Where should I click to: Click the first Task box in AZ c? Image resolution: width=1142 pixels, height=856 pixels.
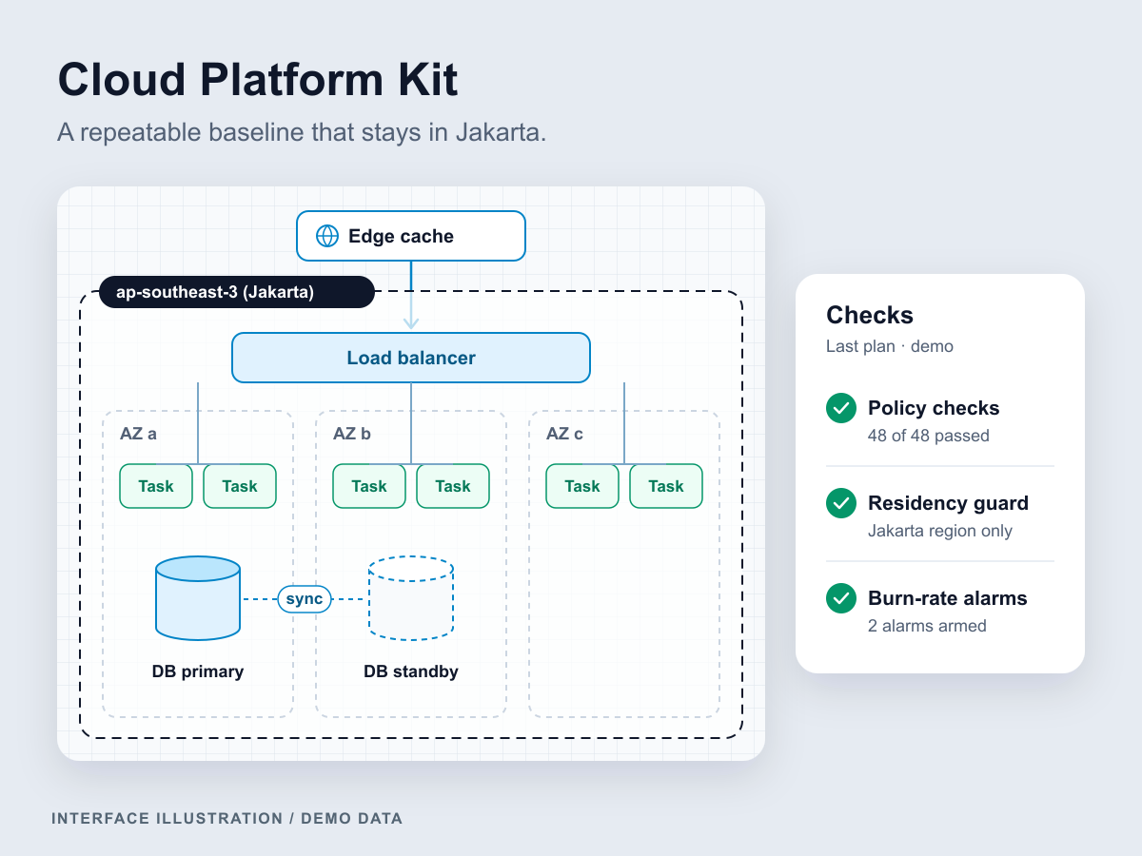point(582,486)
